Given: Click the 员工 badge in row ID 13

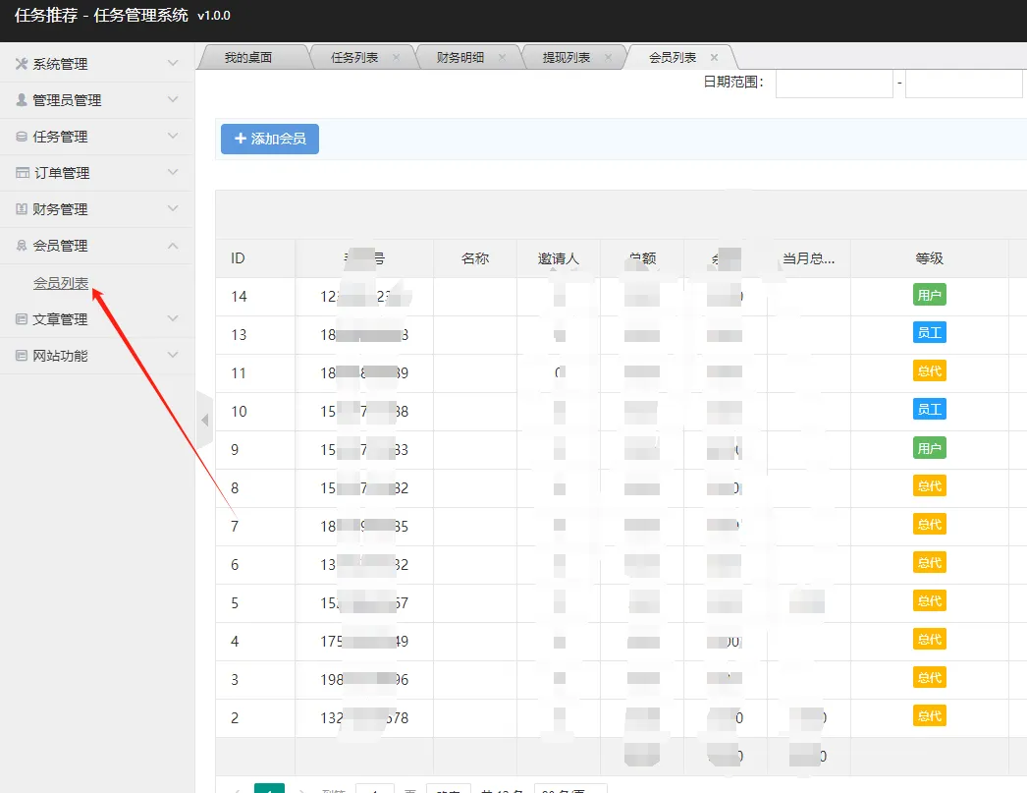Looking at the screenshot, I should coord(930,333).
